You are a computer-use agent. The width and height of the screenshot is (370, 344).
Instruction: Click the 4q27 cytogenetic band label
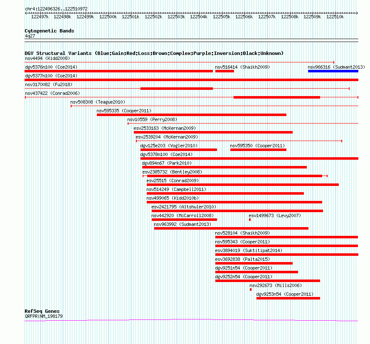pos(30,36)
